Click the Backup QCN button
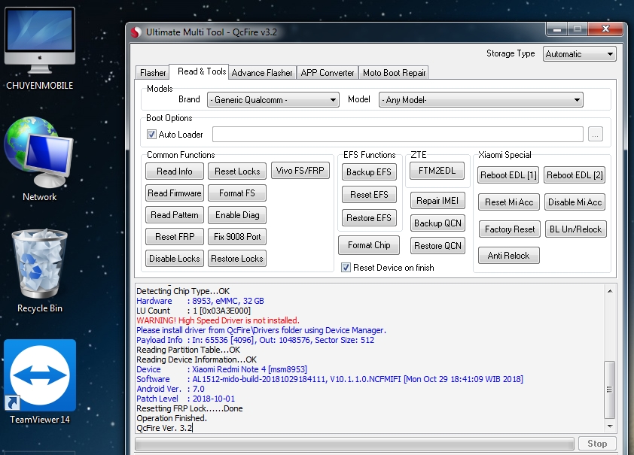 437,223
